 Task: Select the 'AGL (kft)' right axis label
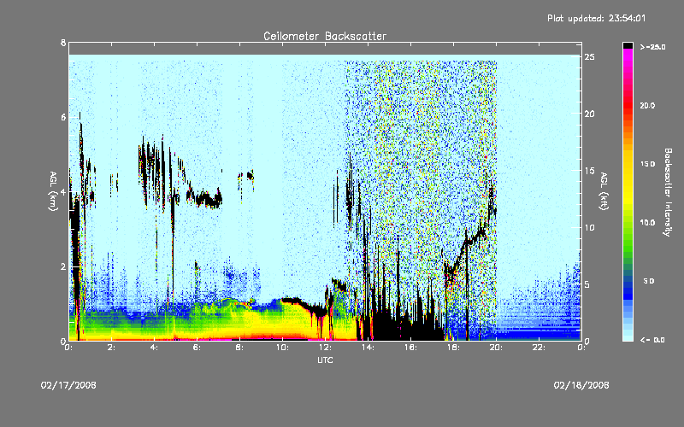604,191
